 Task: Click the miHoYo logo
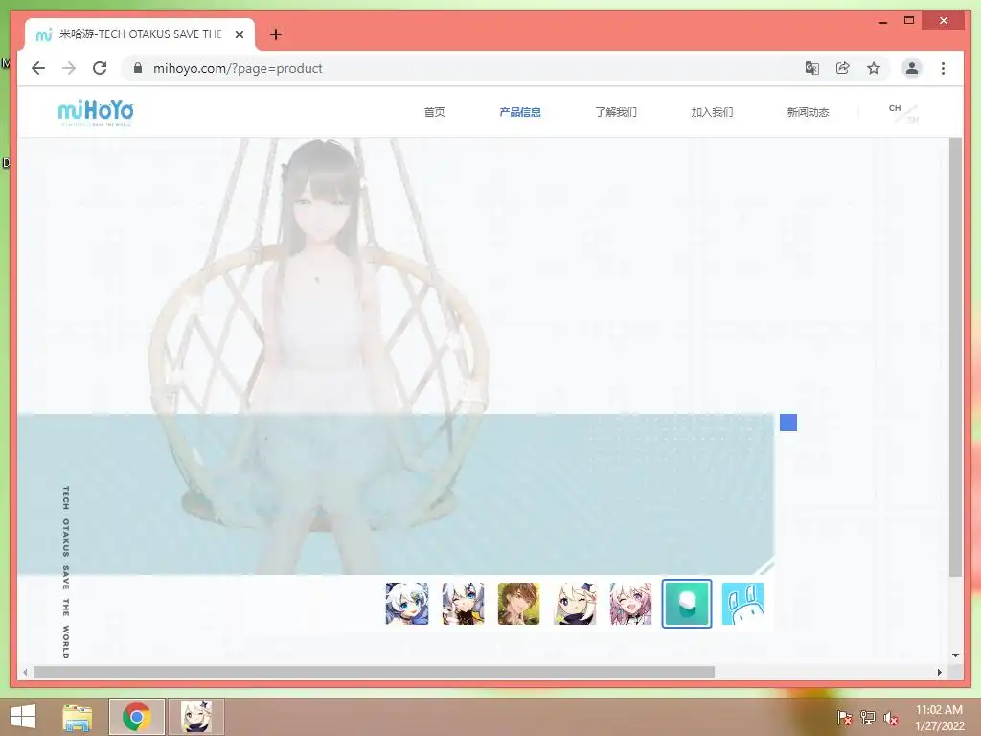coord(96,113)
